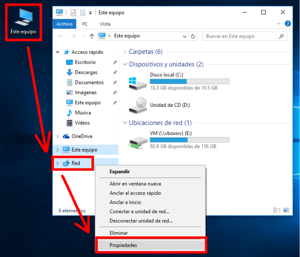The height and width of the screenshot is (257, 300).
Task: Click the New folder quick access icon
Action: click(83, 13)
